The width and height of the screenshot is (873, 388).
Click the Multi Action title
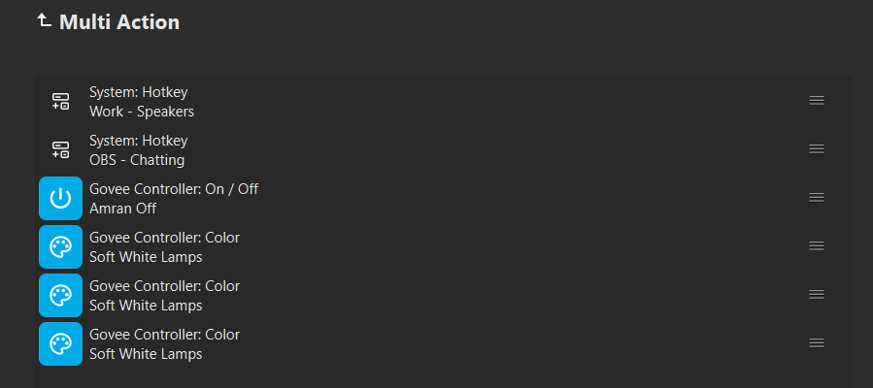point(119,22)
